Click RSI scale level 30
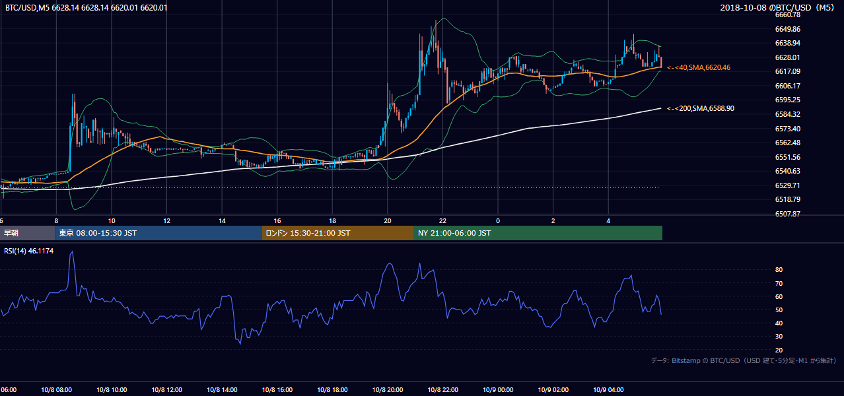The height and width of the screenshot is (396, 844). pos(779,337)
